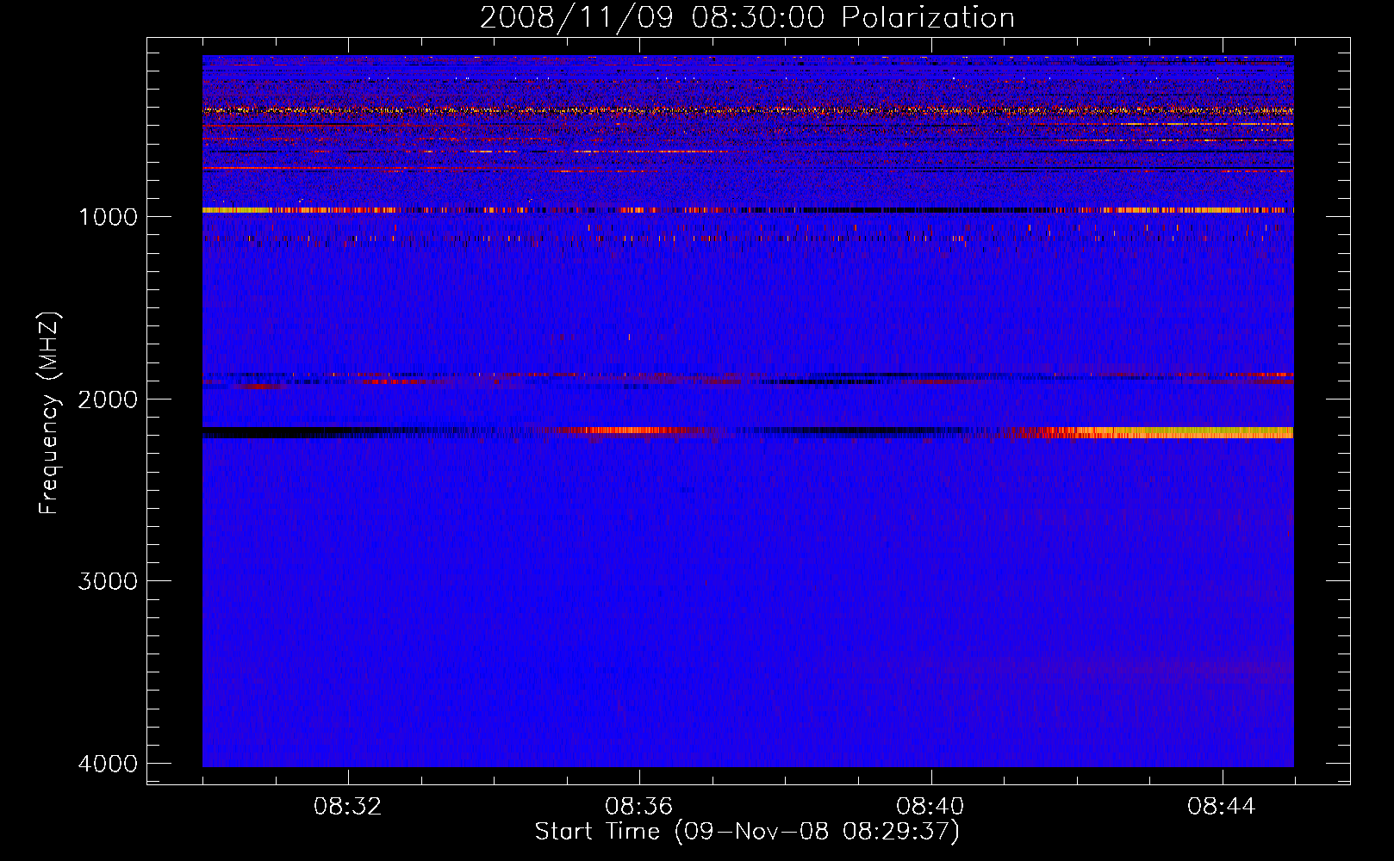Select the 2000 frequency axis label
This screenshot has height=861, width=1394.
(x=108, y=399)
